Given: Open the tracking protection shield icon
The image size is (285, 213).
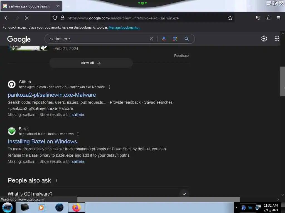Looking at the screenshot, I should point(55,18).
